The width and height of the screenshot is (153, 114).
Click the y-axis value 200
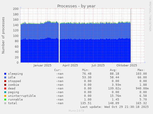(x=16, y=9)
